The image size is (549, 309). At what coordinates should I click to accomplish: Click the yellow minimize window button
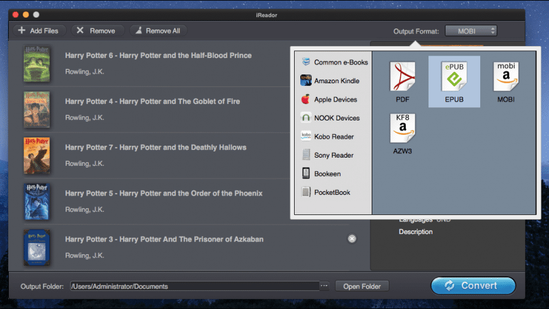click(26, 15)
